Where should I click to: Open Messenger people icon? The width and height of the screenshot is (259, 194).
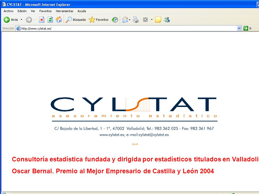tap(167, 20)
